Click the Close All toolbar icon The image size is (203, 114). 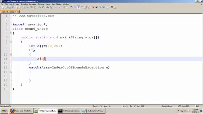point(20,7)
